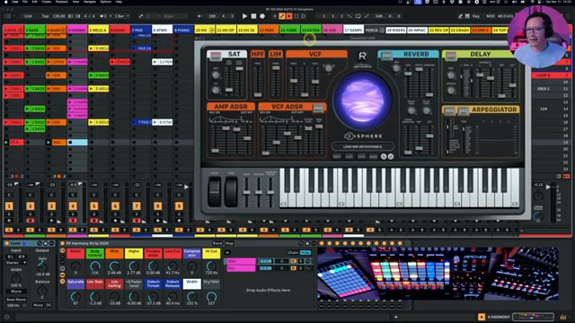Viewport: 575px width, 323px height.
Task: Open the Stereo mode dropdown in Level device
Action: [x=16, y=263]
